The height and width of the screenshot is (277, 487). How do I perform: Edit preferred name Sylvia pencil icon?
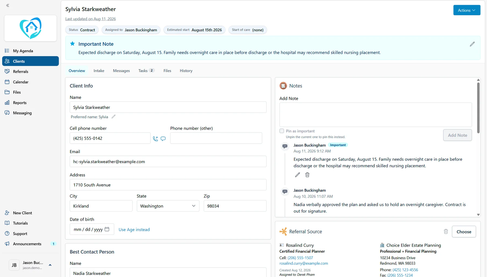(113, 117)
